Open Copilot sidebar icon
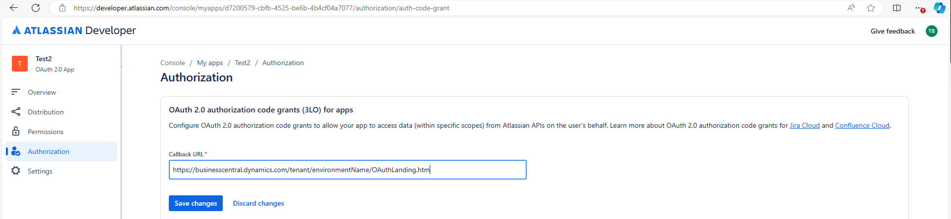 pos(939,8)
